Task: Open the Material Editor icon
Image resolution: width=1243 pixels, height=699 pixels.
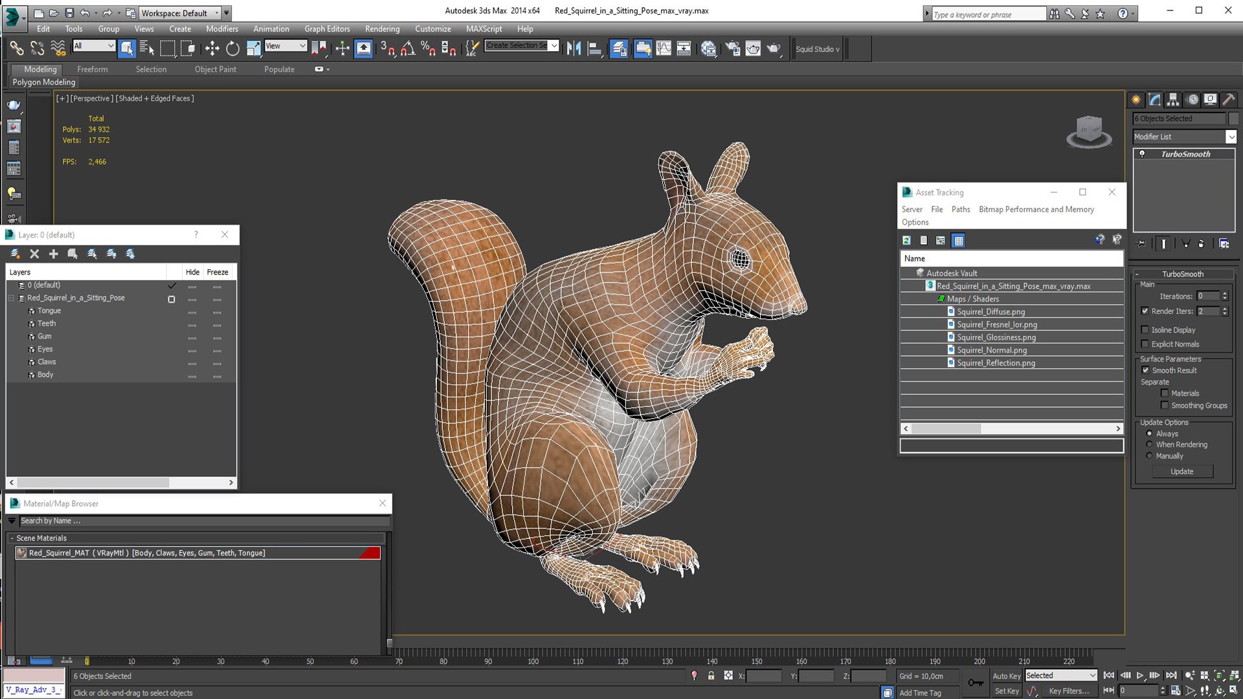Action: [709, 49]
